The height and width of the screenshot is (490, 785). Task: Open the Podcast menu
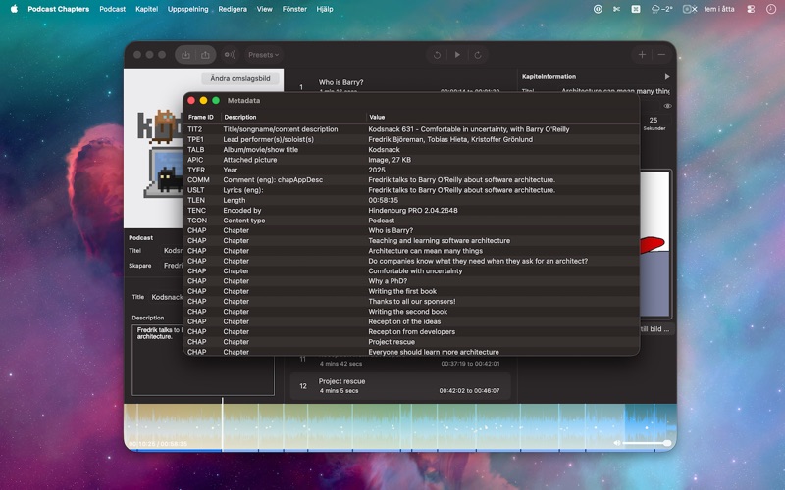(x=113, y=9)
